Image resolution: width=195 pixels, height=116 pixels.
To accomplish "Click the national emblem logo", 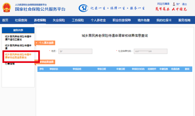I will click(7, 8).
